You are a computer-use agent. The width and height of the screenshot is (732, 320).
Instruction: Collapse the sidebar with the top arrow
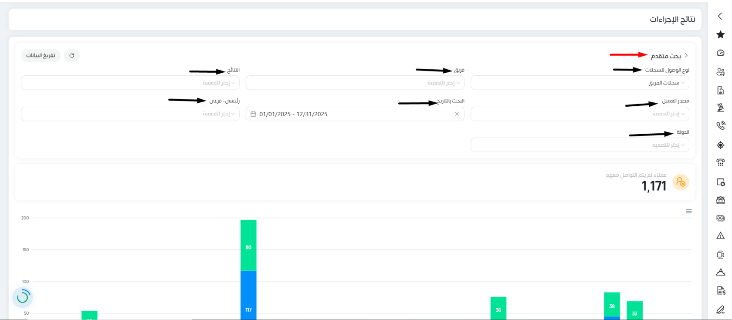(720, 16)
